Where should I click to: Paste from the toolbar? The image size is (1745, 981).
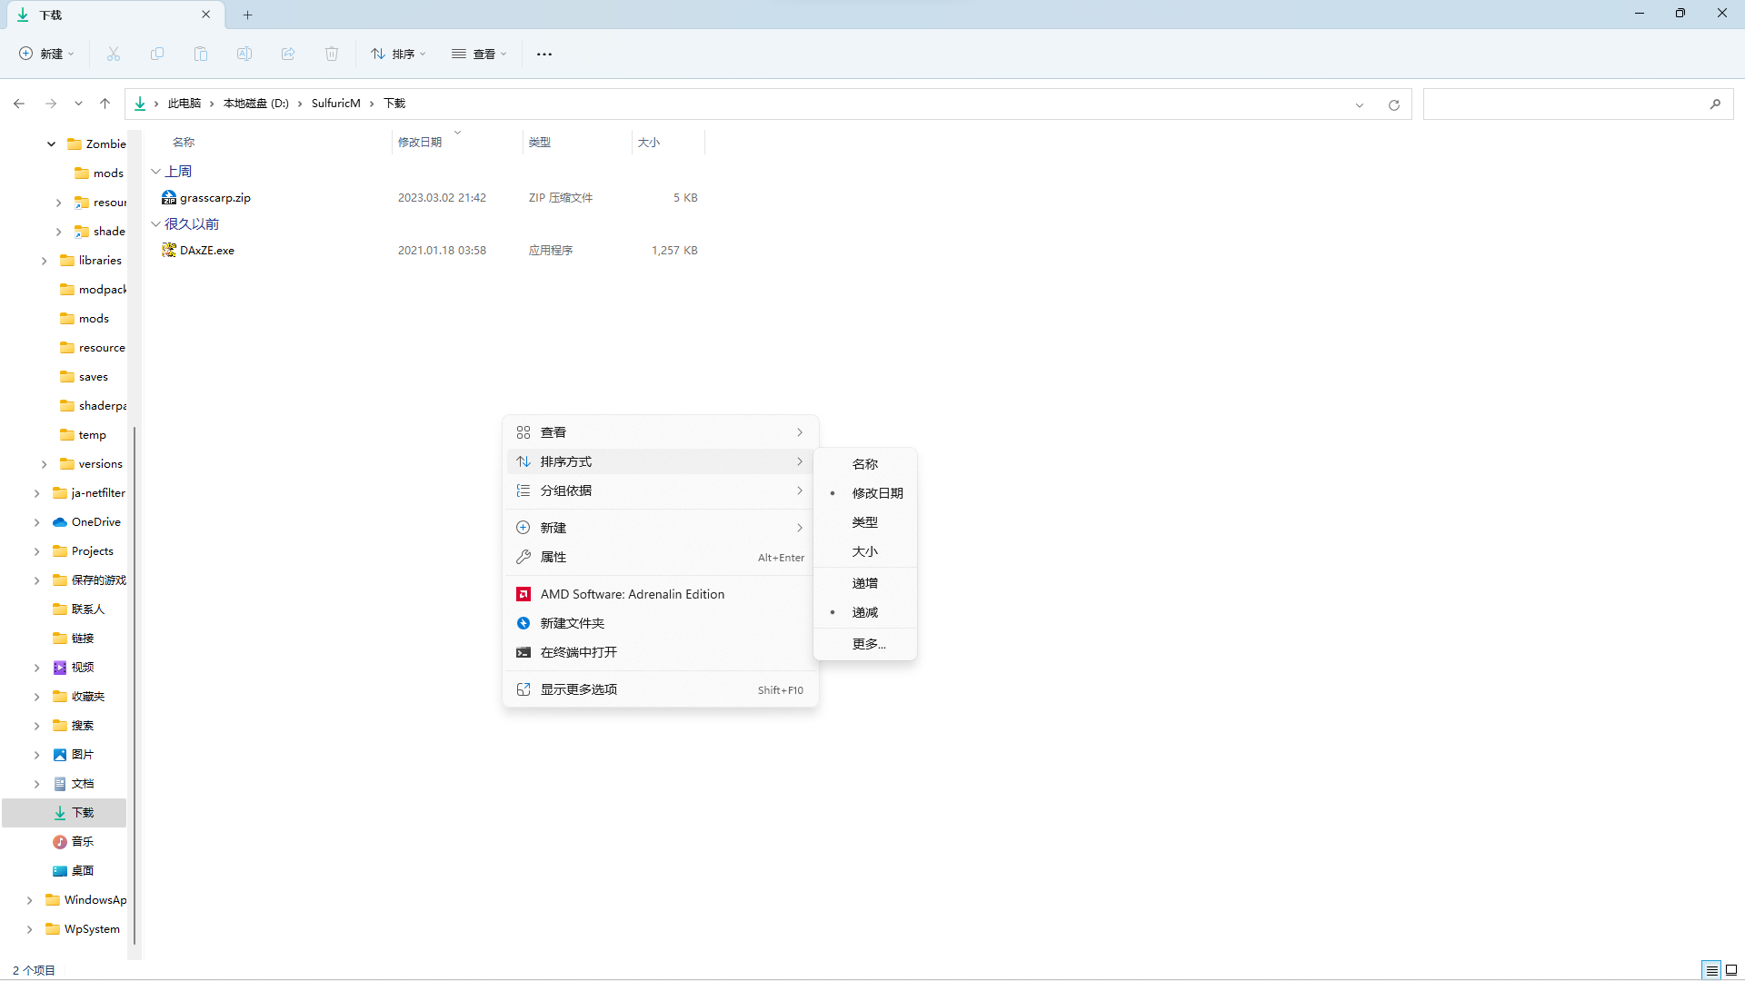point(200,54)
